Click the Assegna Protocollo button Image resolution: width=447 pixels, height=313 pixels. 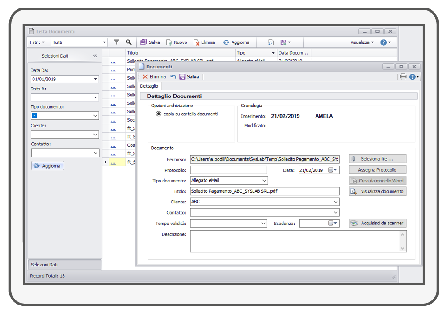click(x=377, y=170)
